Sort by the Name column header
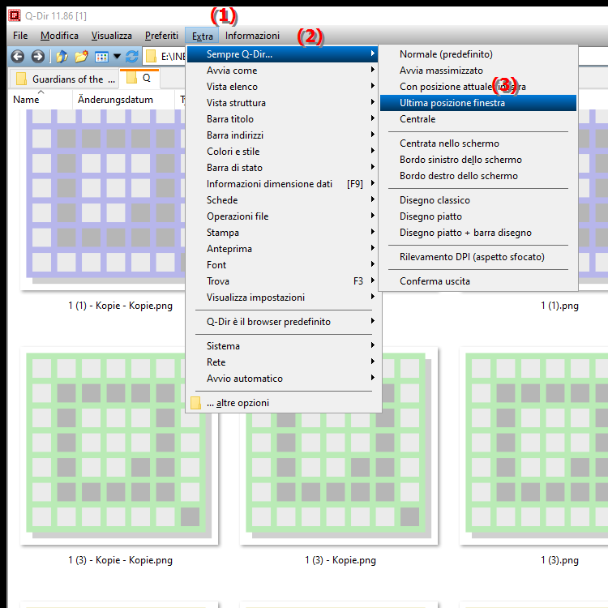This screenshot has height=608, width=608. tap(40, 100)
